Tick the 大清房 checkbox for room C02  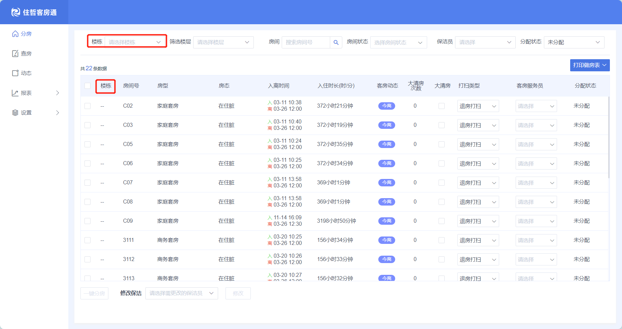point(442,106)
